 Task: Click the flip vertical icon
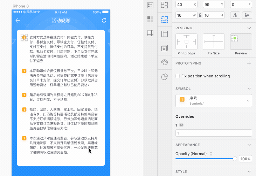click(247, 15)
